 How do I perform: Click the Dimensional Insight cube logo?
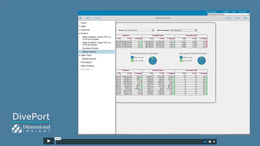17,129
